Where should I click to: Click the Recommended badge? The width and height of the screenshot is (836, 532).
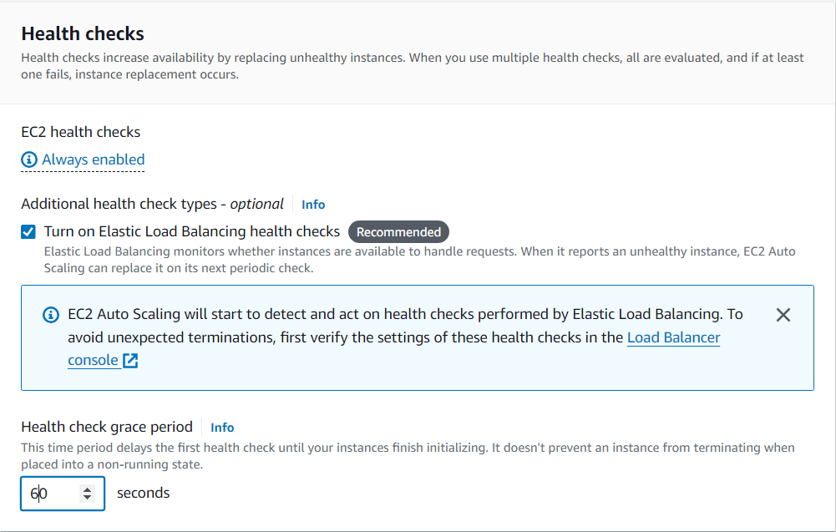[x=398, y=231]
